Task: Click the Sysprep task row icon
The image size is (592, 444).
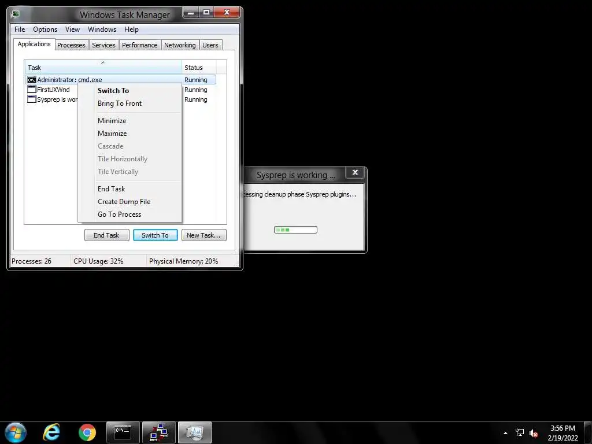Action: [32, 99]
